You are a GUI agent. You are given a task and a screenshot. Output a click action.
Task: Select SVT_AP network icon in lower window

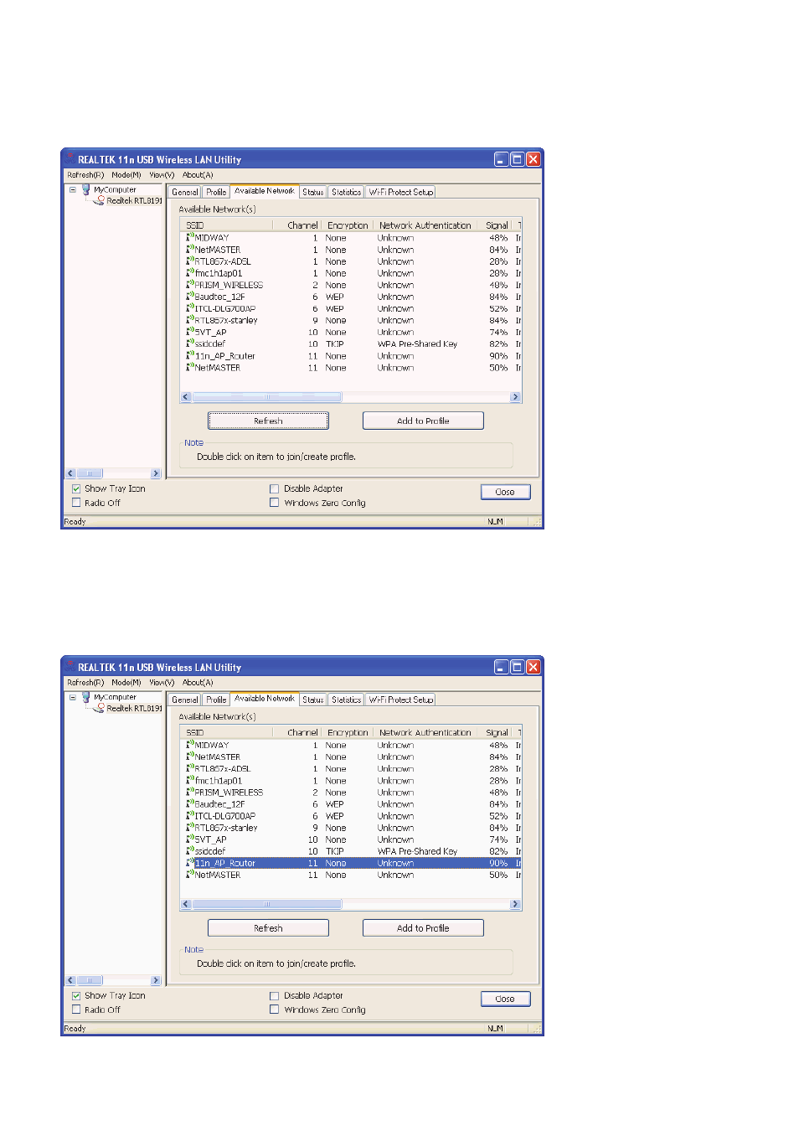pyautogui.click(x=190, y=839)
